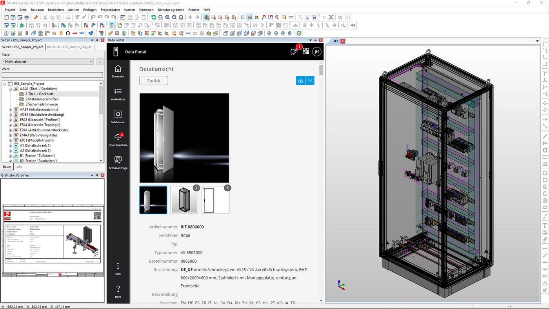This screenshot has width=549, height=309.
Task: Click the wrench settings icon in the toolbar
Action: (x=36, y=17)
